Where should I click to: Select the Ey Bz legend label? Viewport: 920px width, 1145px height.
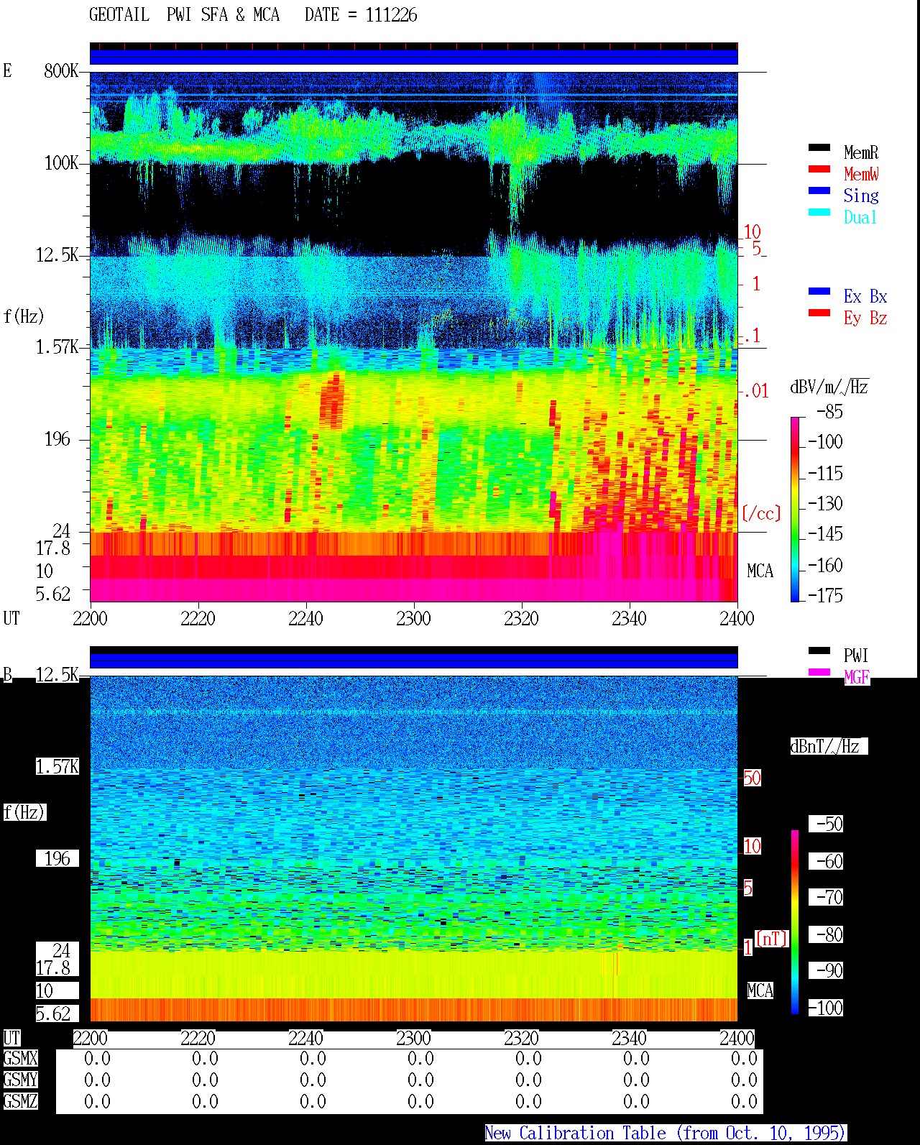point(865,318)
